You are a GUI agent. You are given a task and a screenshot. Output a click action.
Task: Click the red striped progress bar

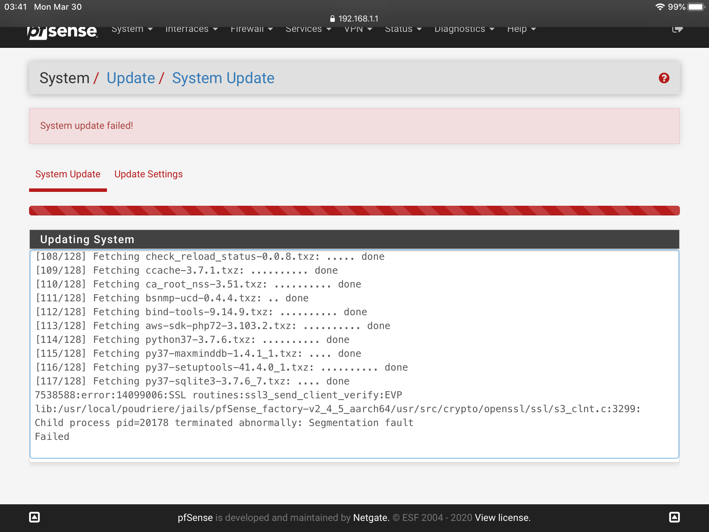354,211
